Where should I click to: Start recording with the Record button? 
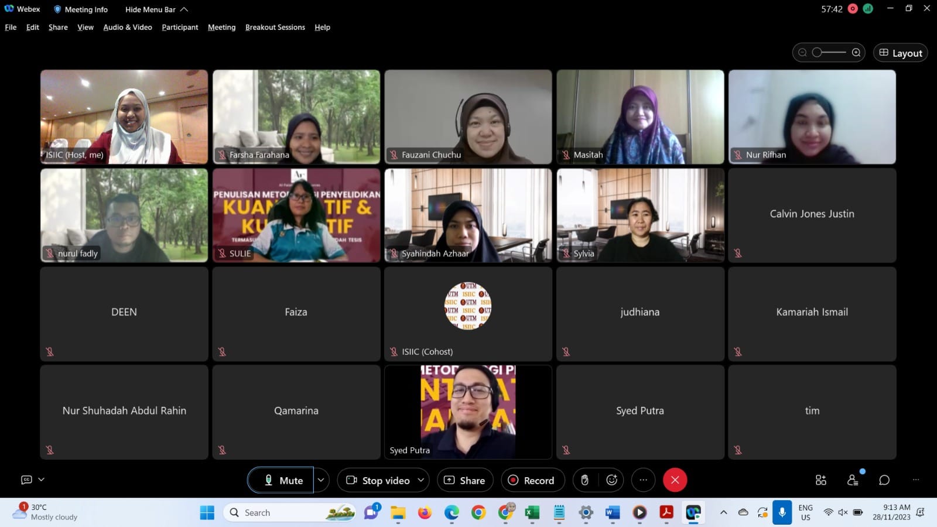pyautogui.click(x=532, y=480)
